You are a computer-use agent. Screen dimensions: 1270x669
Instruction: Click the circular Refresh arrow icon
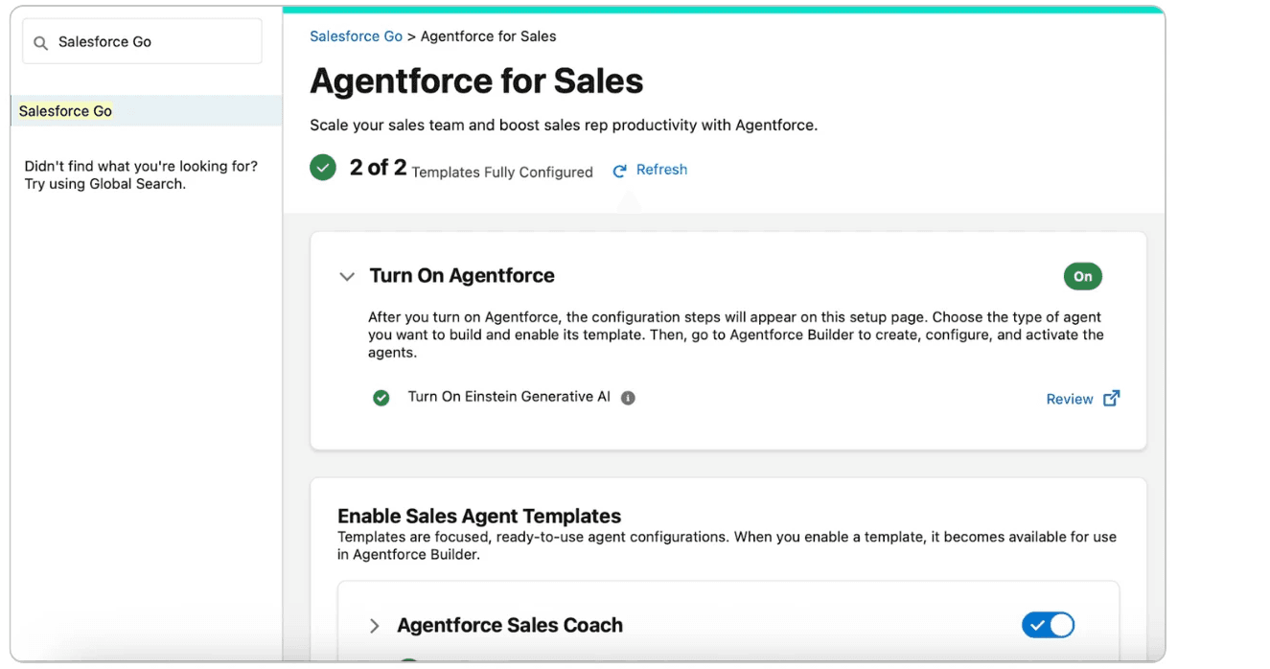click(x=620, y=171)
